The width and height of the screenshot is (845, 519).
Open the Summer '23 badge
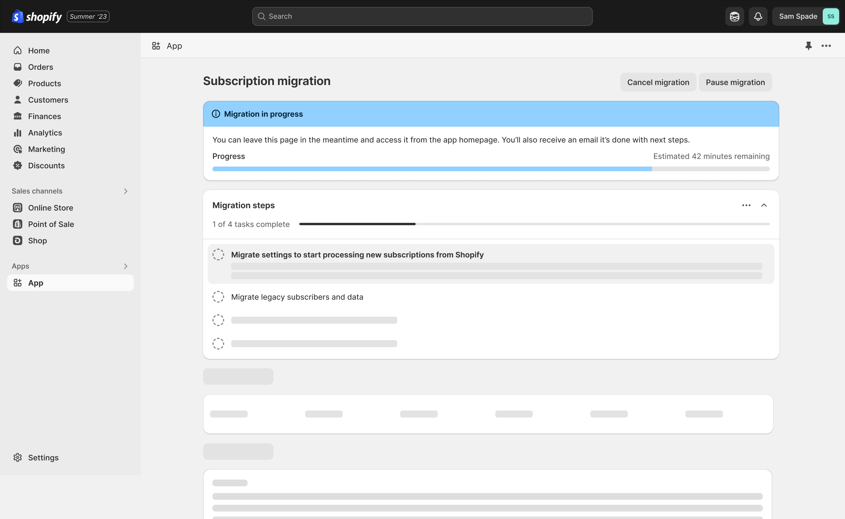point(88,16)
